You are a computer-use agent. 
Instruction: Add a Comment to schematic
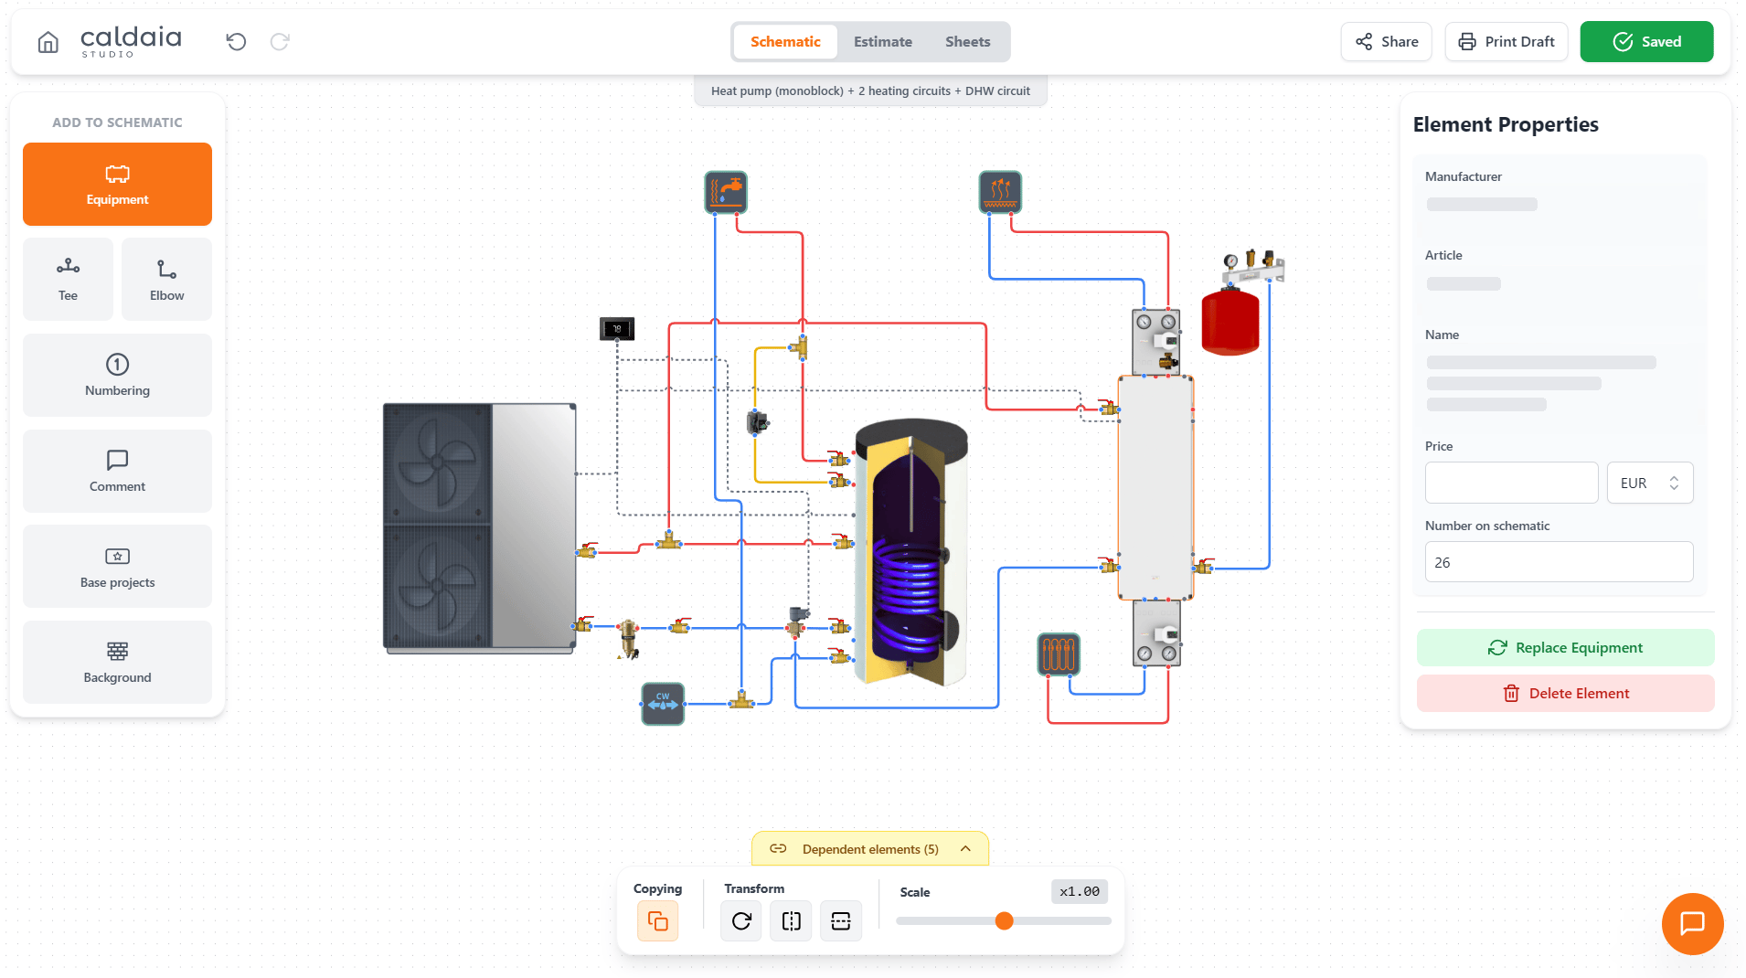pyautogui.click(x=117, y=471)
